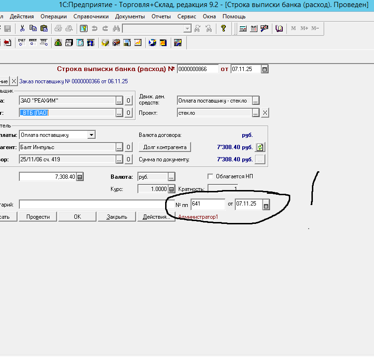374x357 pixels.
Task: Click the СЧЕТ document icon
Action: pyautogui.click(x=22, y=42)
